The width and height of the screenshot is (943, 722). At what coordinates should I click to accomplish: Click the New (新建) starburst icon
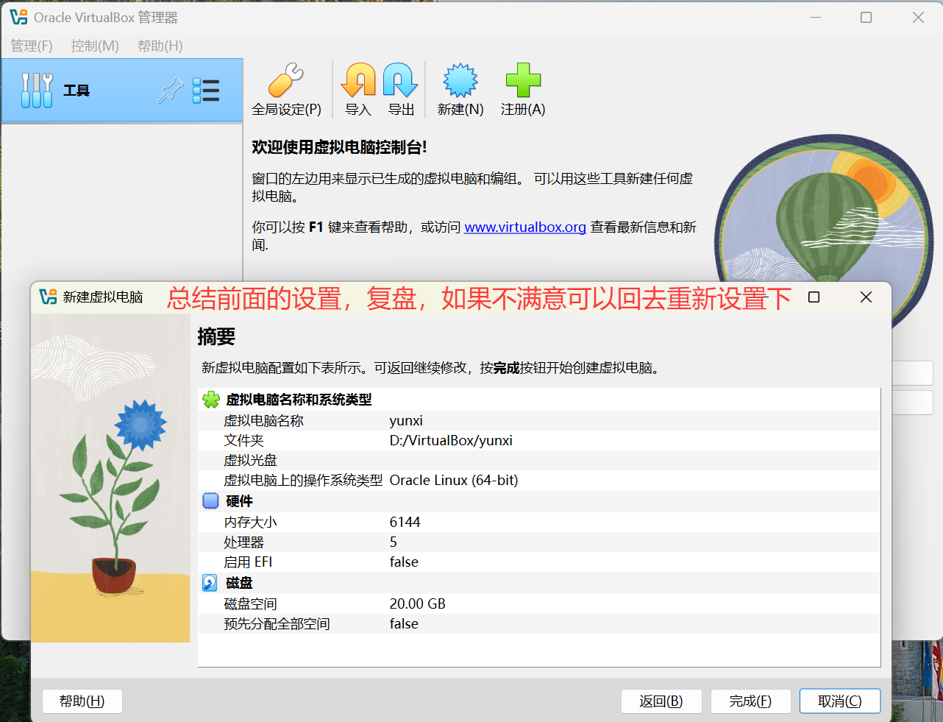pyautogui.click(x=460, y=80)
